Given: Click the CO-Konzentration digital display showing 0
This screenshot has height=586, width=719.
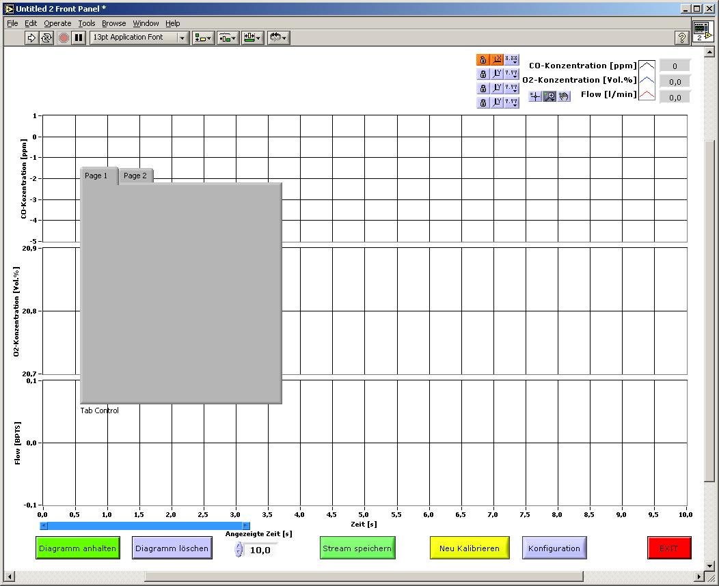Looking at the screenshot, I should click(x=675, y=66).
